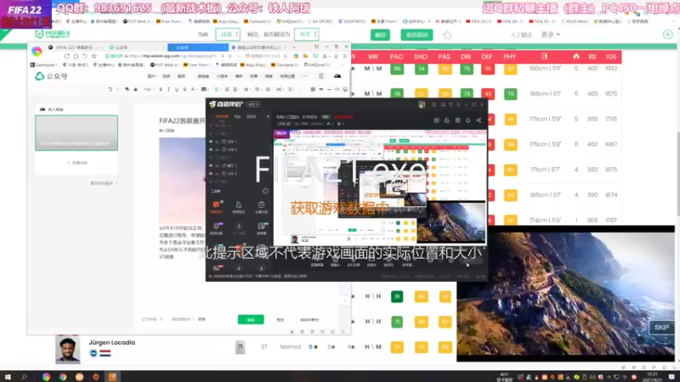Image resolution: width=680 pixels, height=382 pixels.
Task: Open the source language dropdown in the translation bar
Action: click(228, 34)
